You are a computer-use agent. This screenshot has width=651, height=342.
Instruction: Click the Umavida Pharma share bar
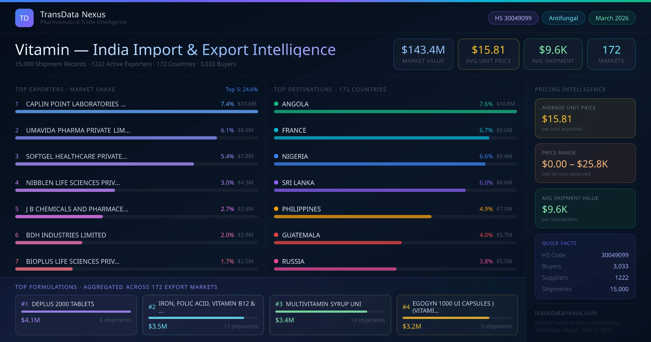click(116, 138)
